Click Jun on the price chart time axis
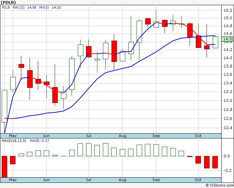This screenshot has height=188, width=234. click(46, 136)
